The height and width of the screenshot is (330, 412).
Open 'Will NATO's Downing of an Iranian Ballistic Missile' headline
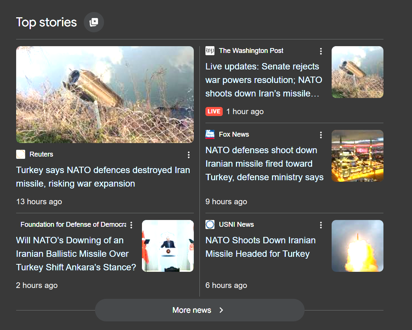point(76,254)
